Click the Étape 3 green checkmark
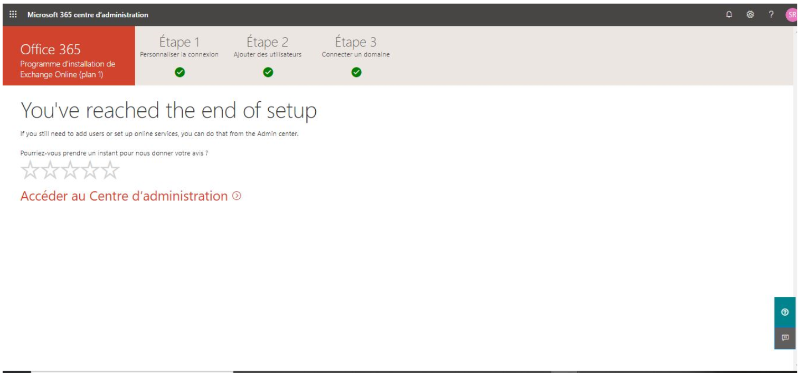The width and height of the screenshot is (801, 377). (356, 72)
